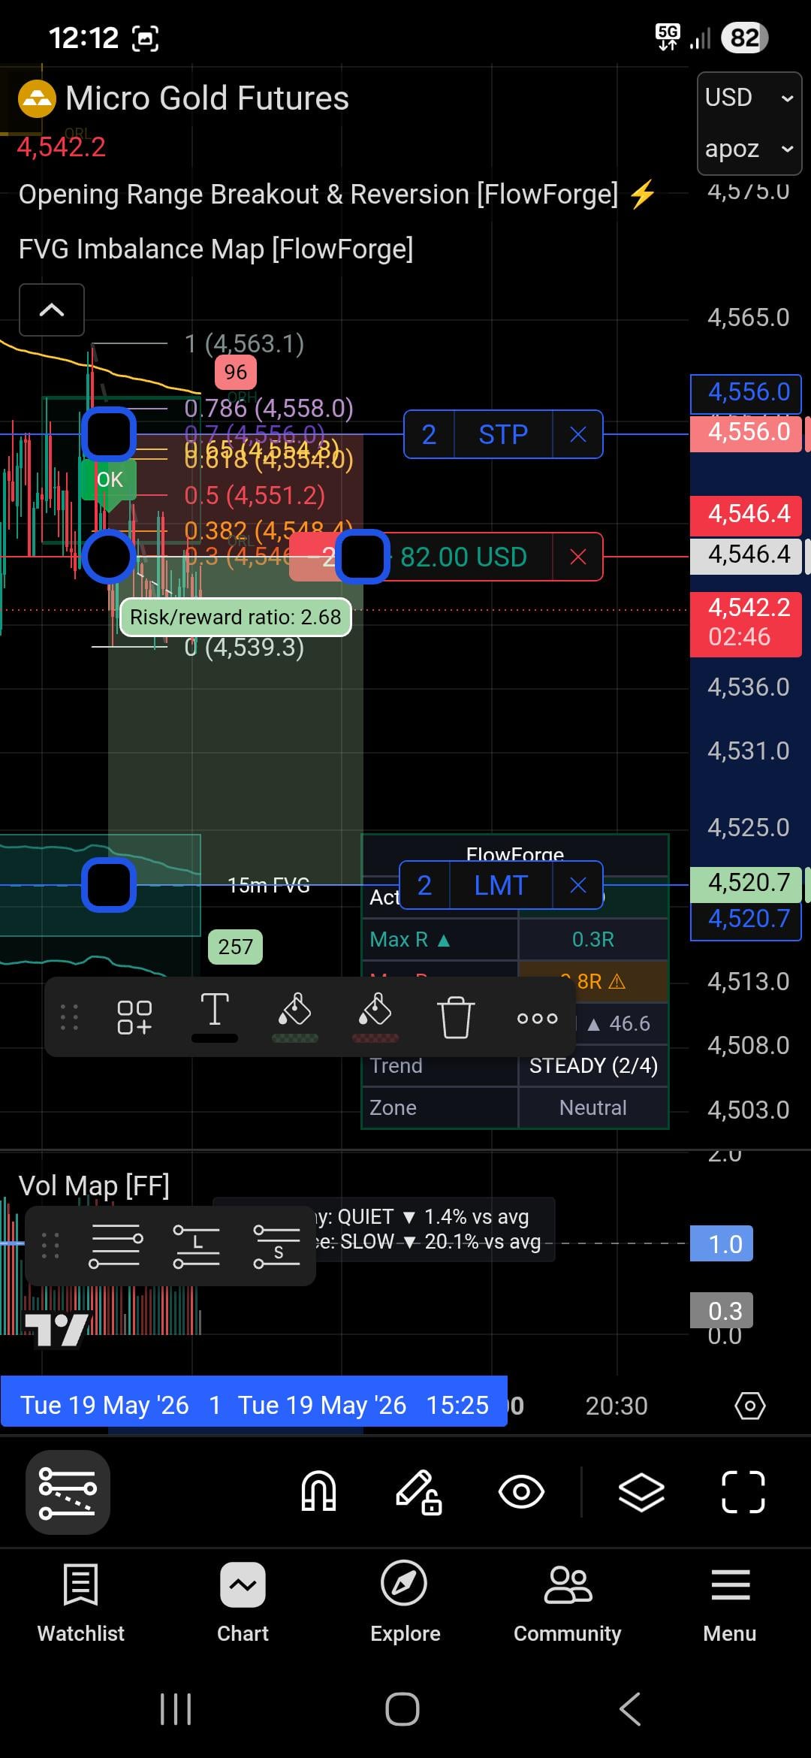Screen dimensions: 811x1758
Task: Open chart settings hexagon icon
Action: [x=750, y=1406]
